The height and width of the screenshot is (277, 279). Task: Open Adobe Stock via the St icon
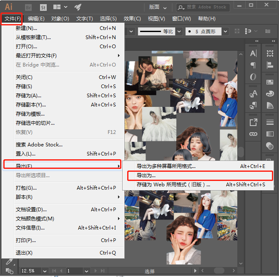[x=43, y=7]
